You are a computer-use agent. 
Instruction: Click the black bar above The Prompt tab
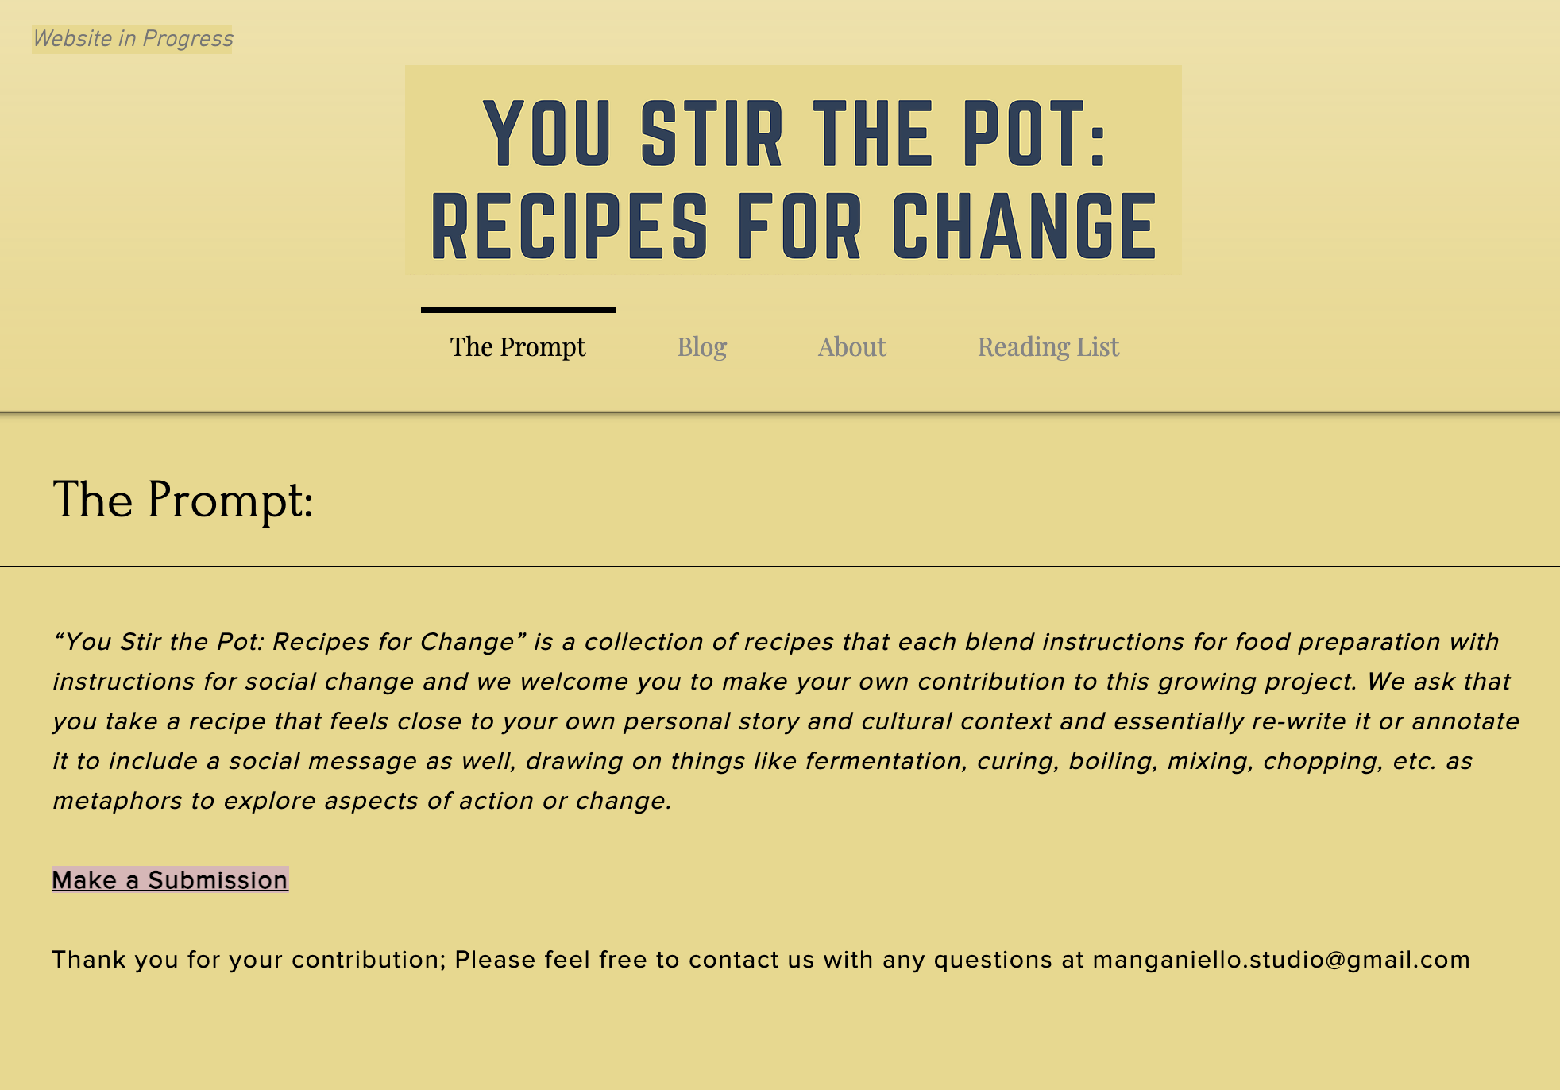click(518, 310)
